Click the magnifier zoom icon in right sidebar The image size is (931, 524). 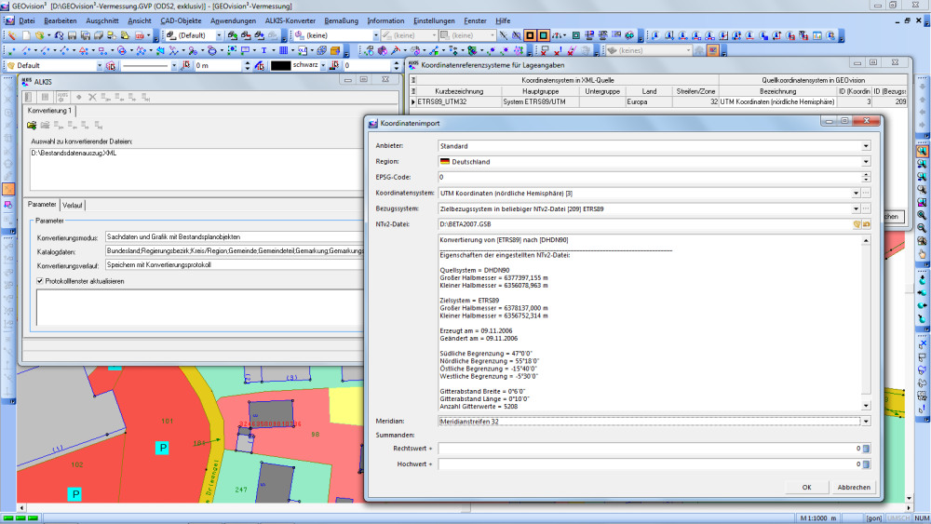click(x=922, y=152)
